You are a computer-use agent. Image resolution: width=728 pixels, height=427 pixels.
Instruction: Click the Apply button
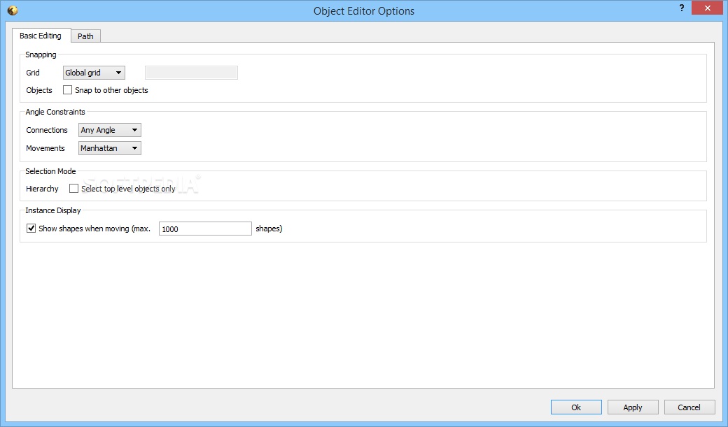tap(633, 407)
